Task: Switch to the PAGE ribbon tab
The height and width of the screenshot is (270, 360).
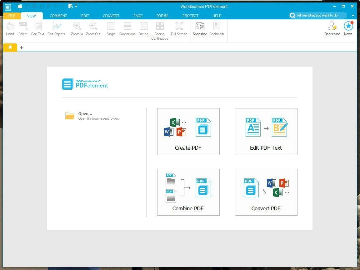Action: (x=138, y=16)
